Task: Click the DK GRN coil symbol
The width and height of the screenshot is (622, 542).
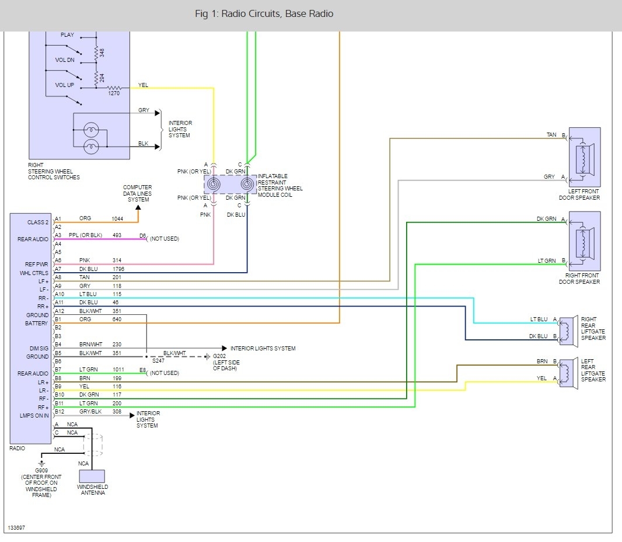Action: click(x=247, y=185)
